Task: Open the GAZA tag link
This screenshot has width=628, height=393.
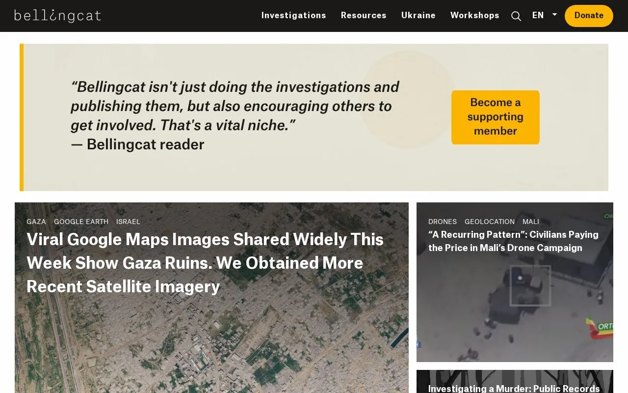Action: coord(36,222)
